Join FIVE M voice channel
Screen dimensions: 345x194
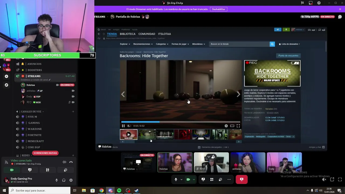point(32,117)
